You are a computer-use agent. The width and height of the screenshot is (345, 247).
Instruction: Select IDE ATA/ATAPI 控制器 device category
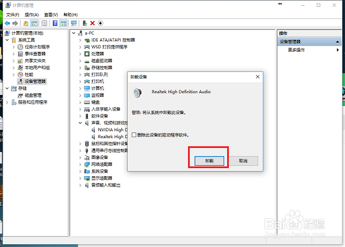click(x=113, y=40)
